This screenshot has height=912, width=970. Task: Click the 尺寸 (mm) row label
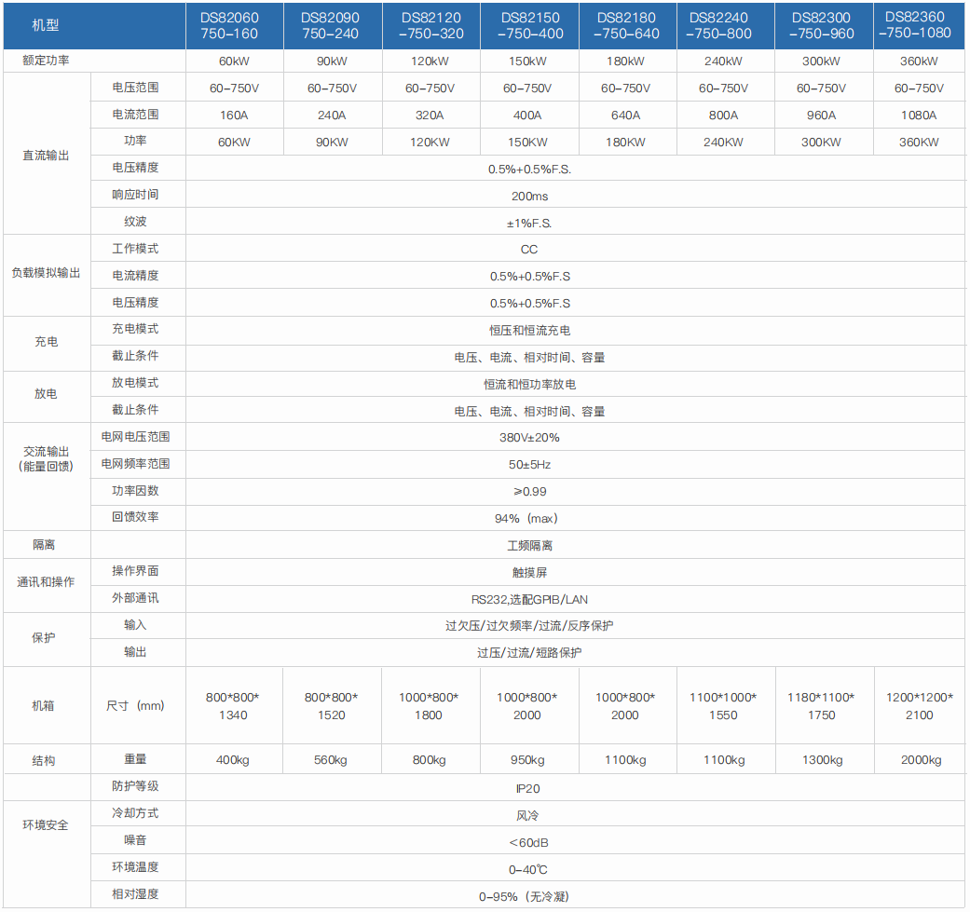[x=135, y=705]
